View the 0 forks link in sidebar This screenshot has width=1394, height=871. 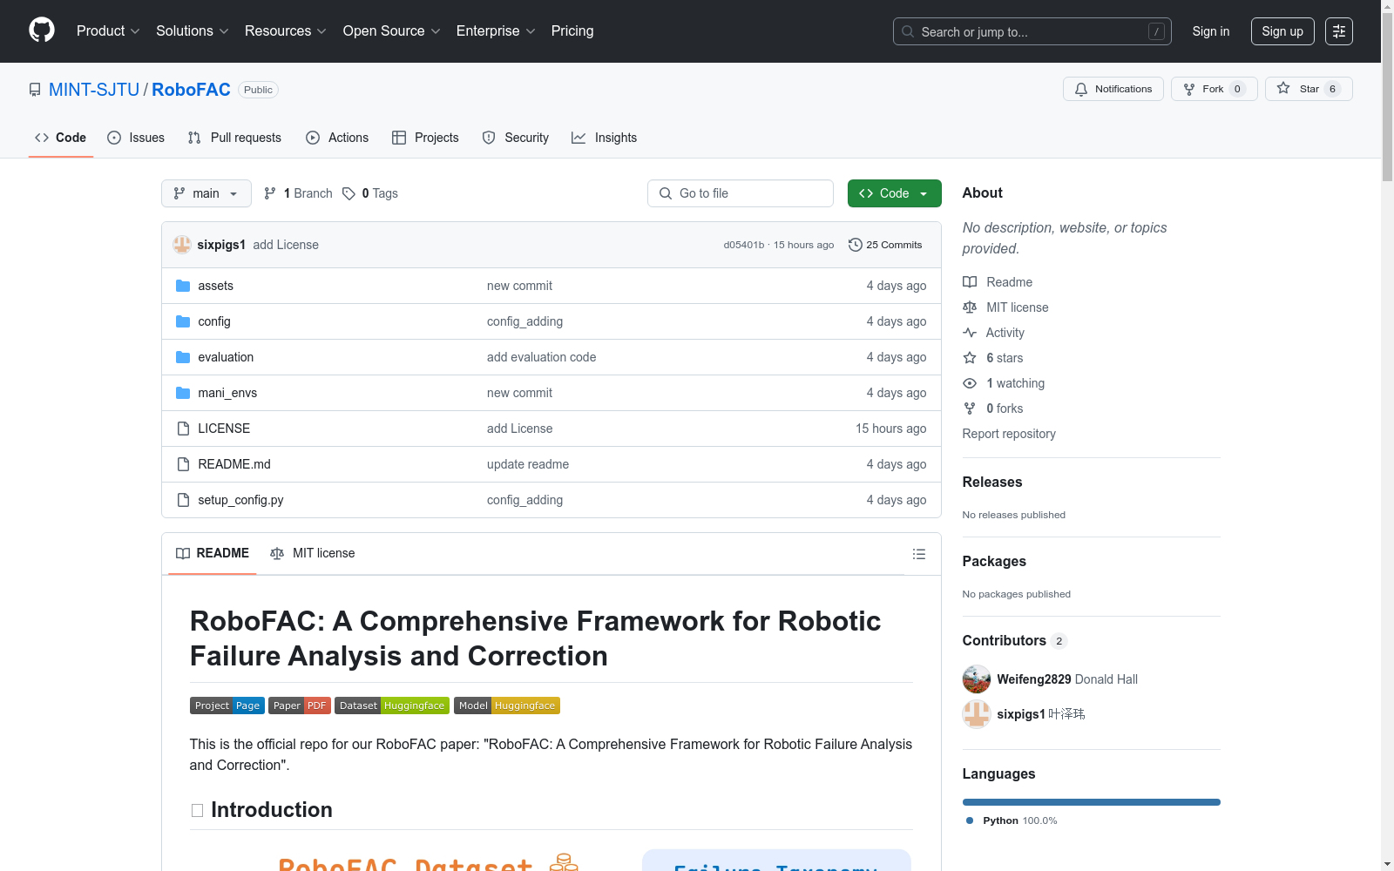[993, 408]
